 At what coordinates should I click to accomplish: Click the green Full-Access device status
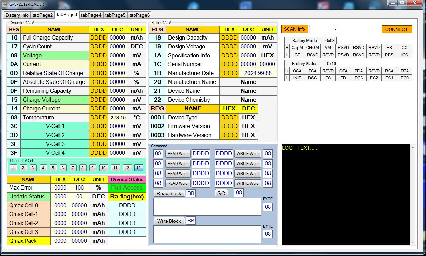pos(127,188)
